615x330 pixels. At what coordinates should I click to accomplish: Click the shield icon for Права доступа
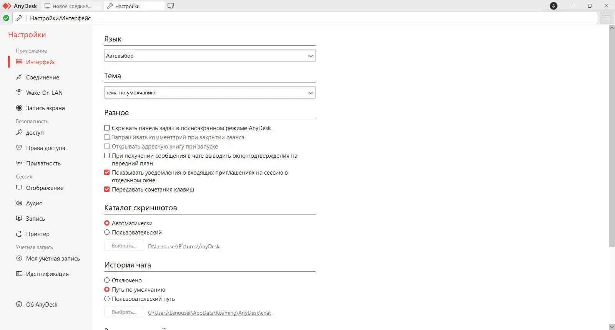(19, 148)
